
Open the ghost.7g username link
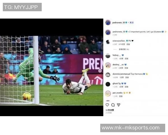pyautogui.click(x=116, y=84)
